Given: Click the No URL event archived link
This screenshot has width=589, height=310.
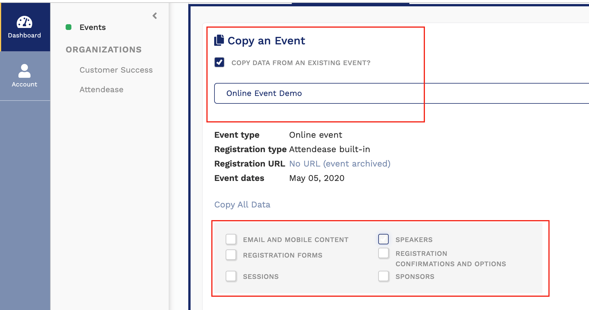Looking at the screenshot, I should click(x=340, y=163).
